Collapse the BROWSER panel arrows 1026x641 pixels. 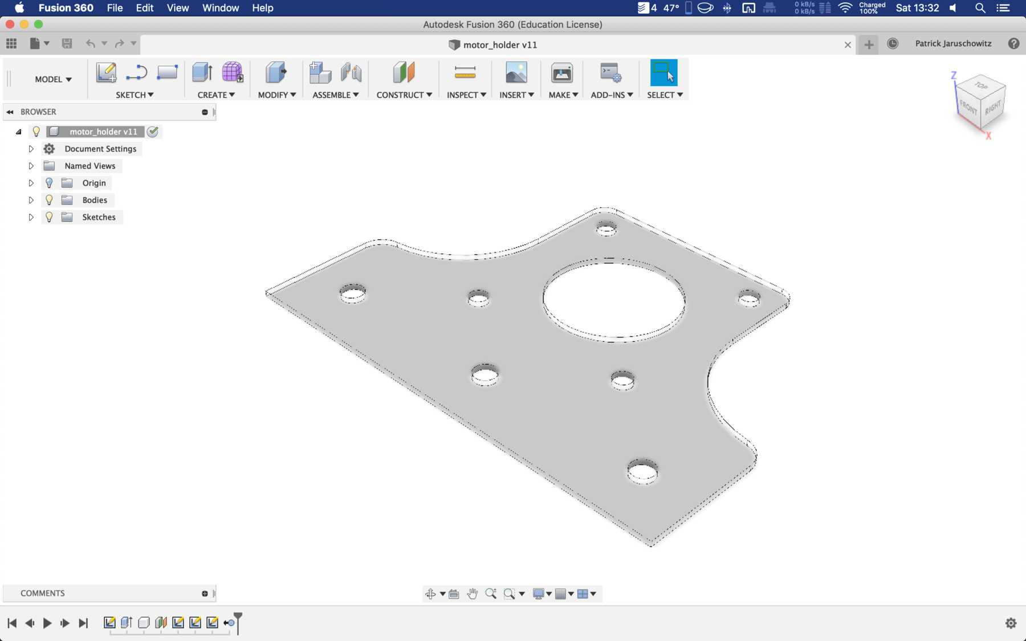pos(10,112)
